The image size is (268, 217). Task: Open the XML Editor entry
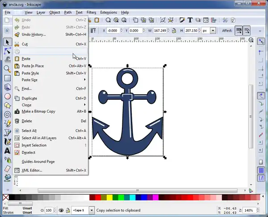point(32,170)
